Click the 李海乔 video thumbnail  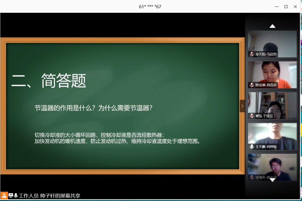pos(272,165)
